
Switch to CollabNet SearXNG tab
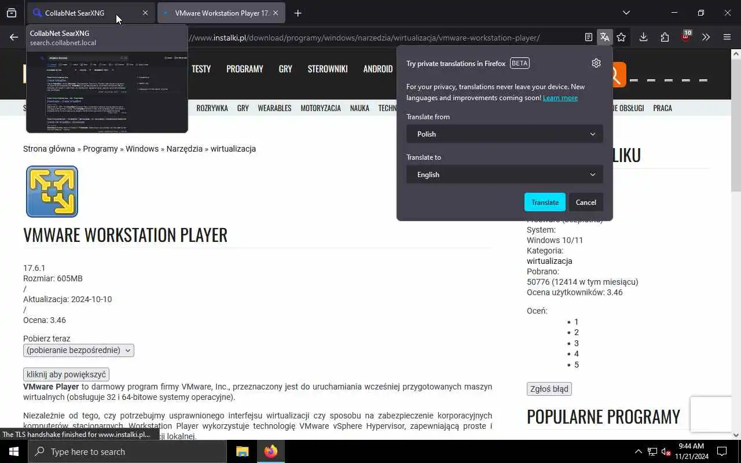91,13
